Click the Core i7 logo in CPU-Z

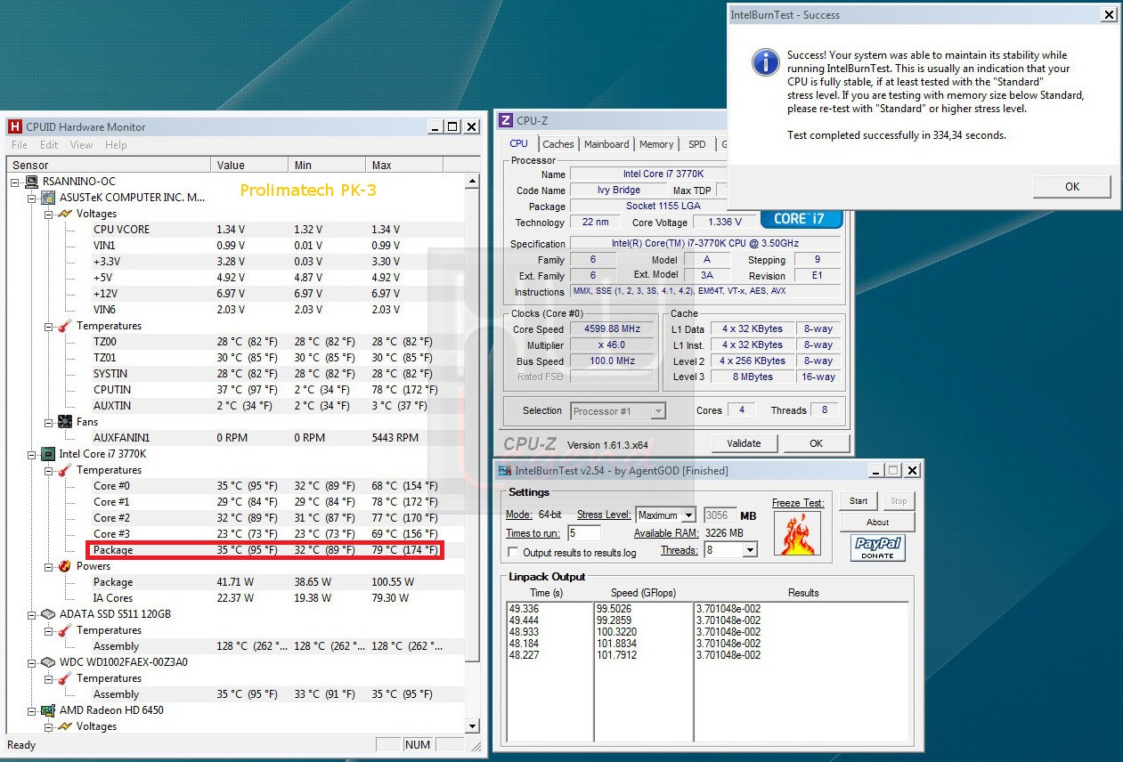[x=802, y=219]
